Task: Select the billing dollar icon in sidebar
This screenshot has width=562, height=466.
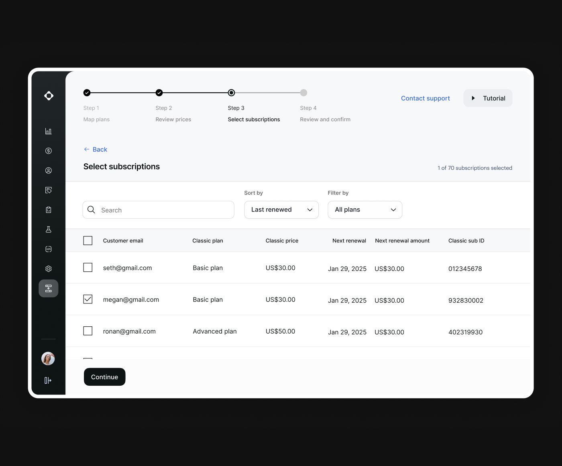Action: click(48, 151)
